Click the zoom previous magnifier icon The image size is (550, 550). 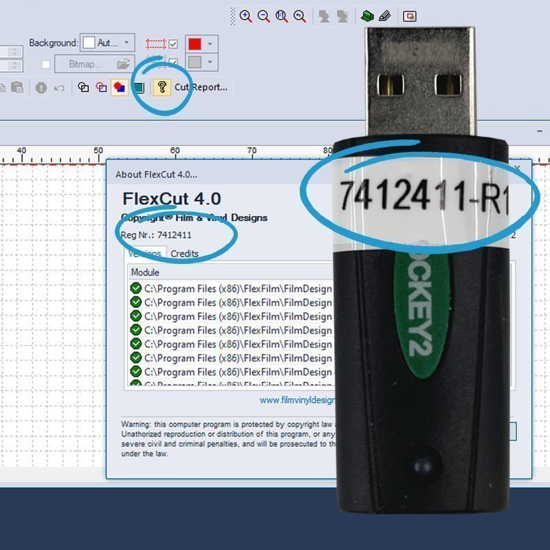pos(300,16)
